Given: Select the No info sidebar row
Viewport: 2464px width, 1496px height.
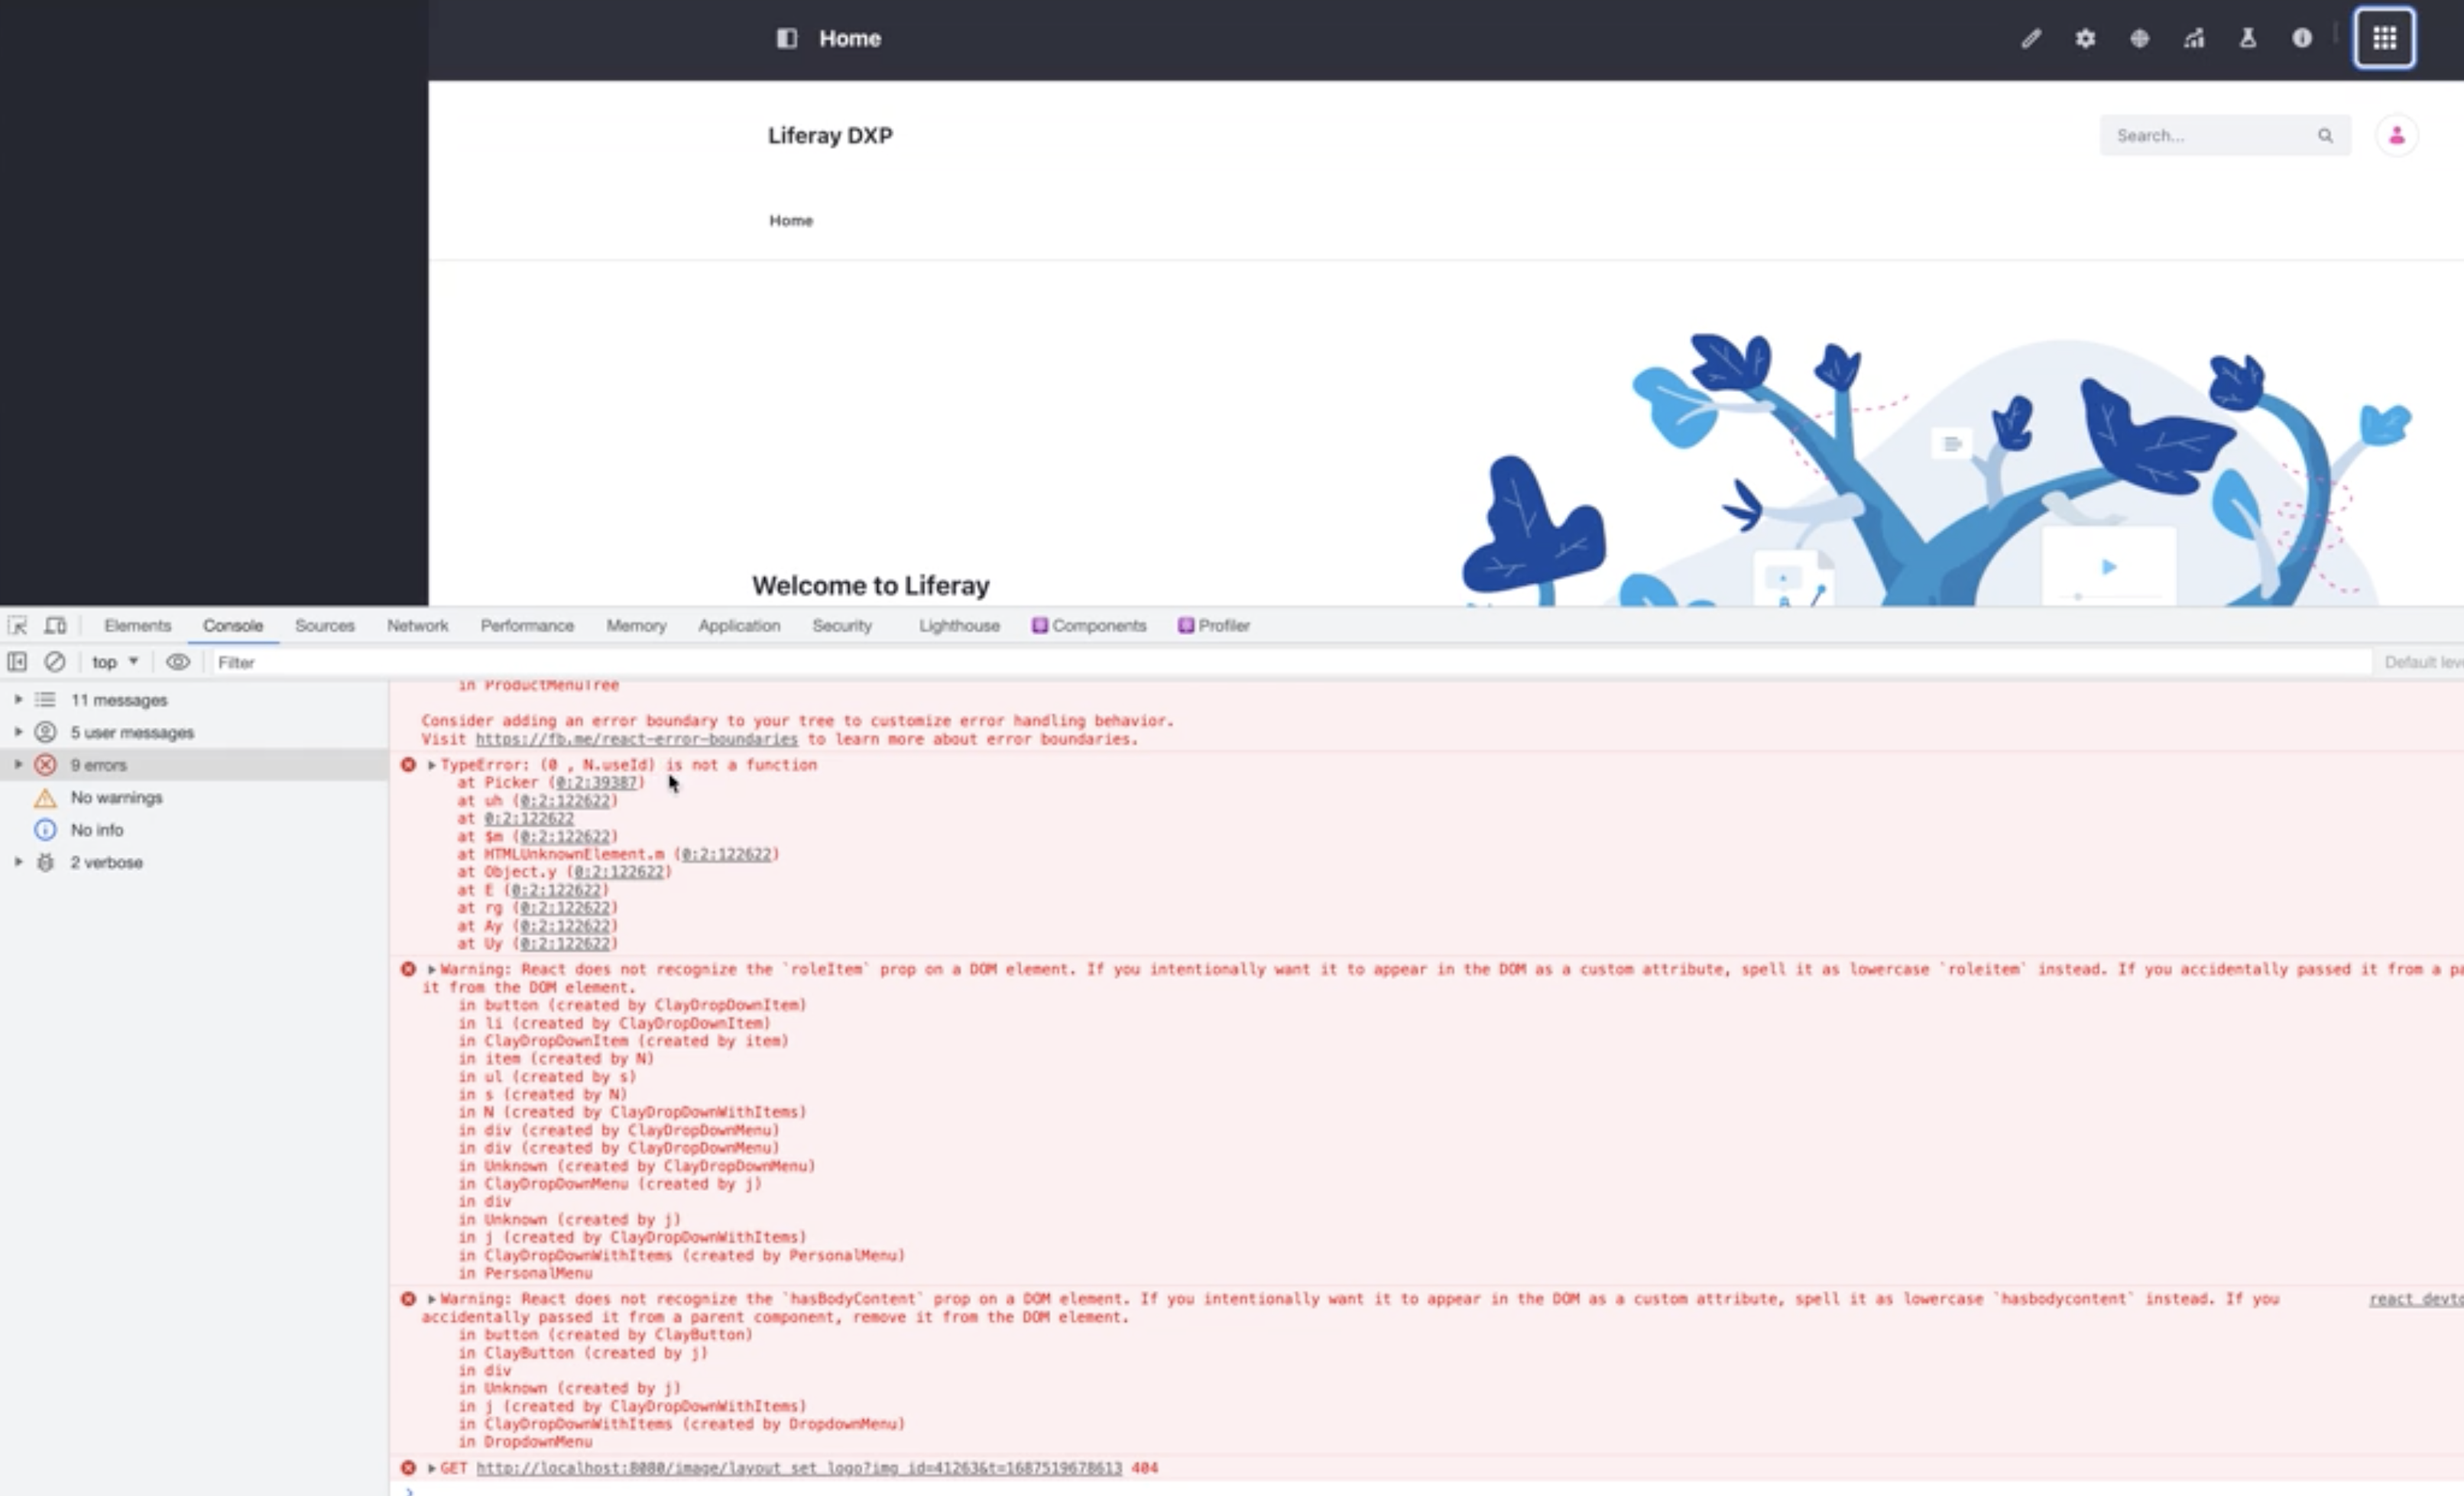Looking at the screenshot, I should click(194, 830).
